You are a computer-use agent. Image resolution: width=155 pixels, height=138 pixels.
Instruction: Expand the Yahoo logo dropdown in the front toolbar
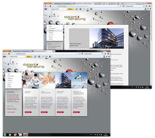pos(7,57)
